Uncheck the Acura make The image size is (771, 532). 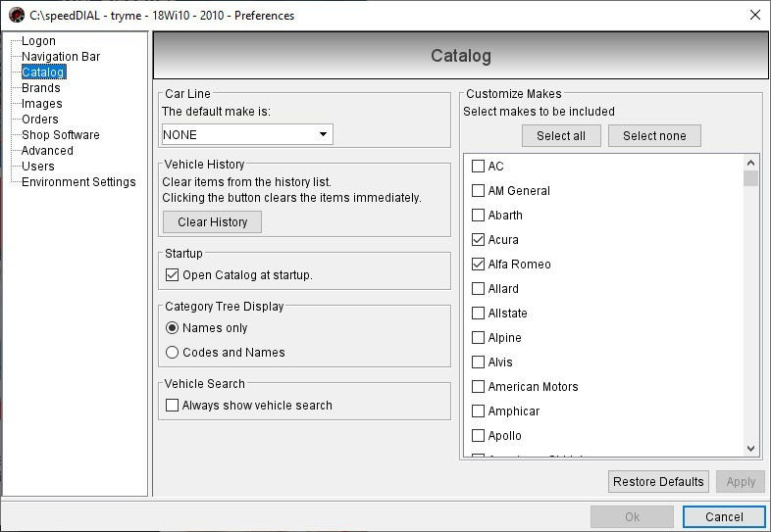[478, 240]
